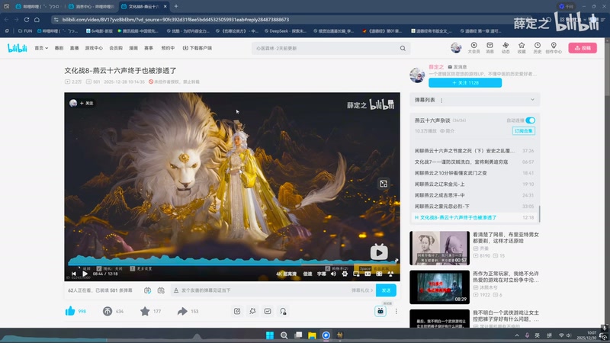Viewport: 610px width, 343px height.
Task: Open the more options dots below the video
Action: tap(396, 311)
